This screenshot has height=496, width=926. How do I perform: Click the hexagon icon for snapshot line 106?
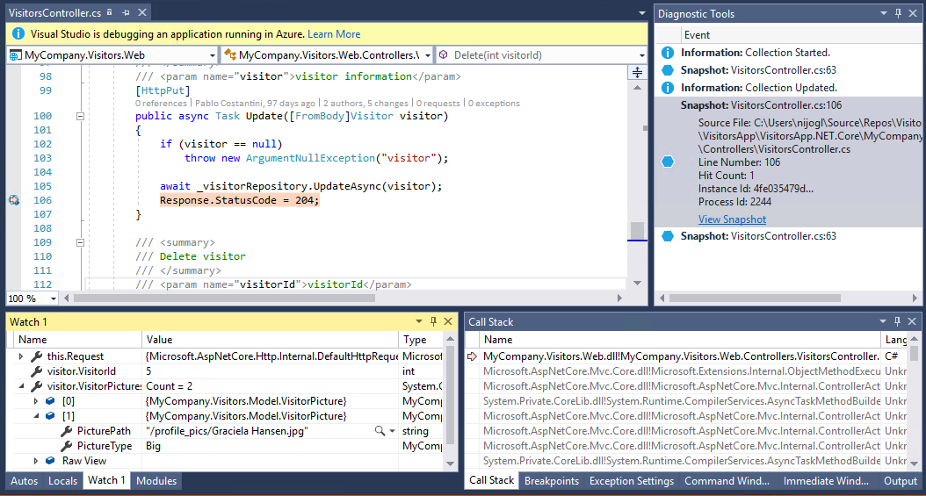668,162
